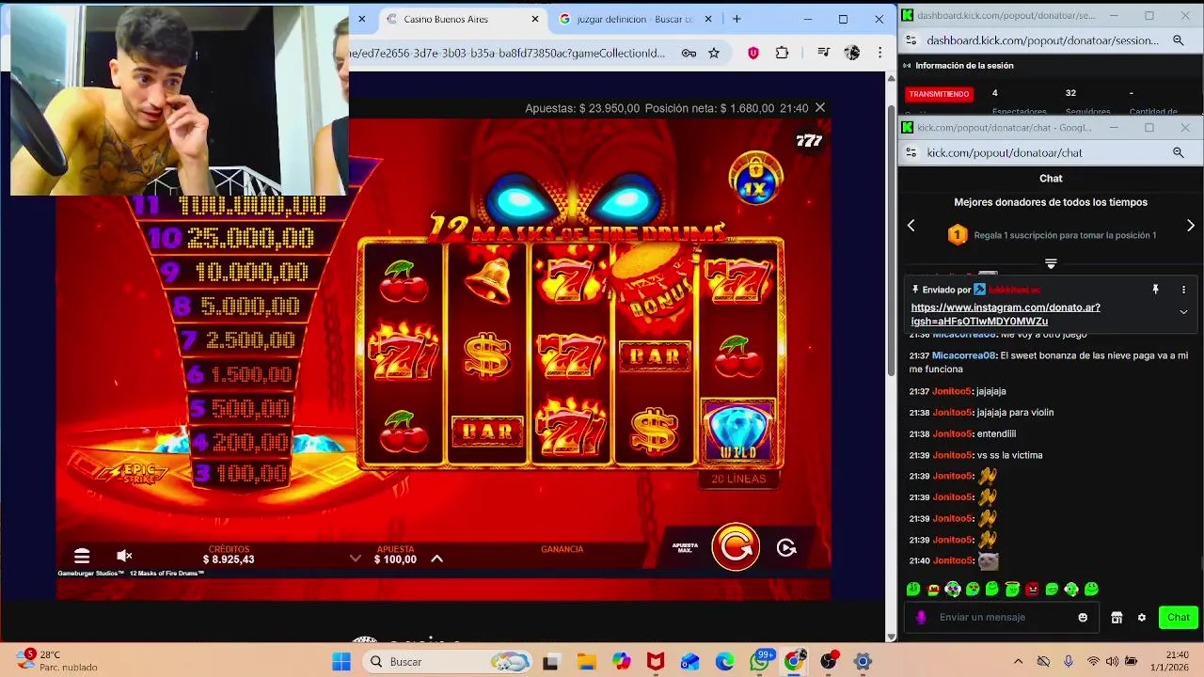
Task: Go to previous top donors slide
Action: coord(911,226)
